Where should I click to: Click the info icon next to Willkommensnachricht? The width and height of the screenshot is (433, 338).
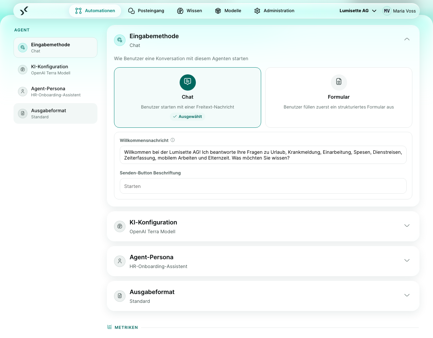click(173, 140)
